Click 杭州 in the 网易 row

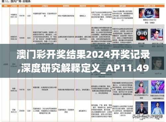pyautogui.click(x=29, y=89)
